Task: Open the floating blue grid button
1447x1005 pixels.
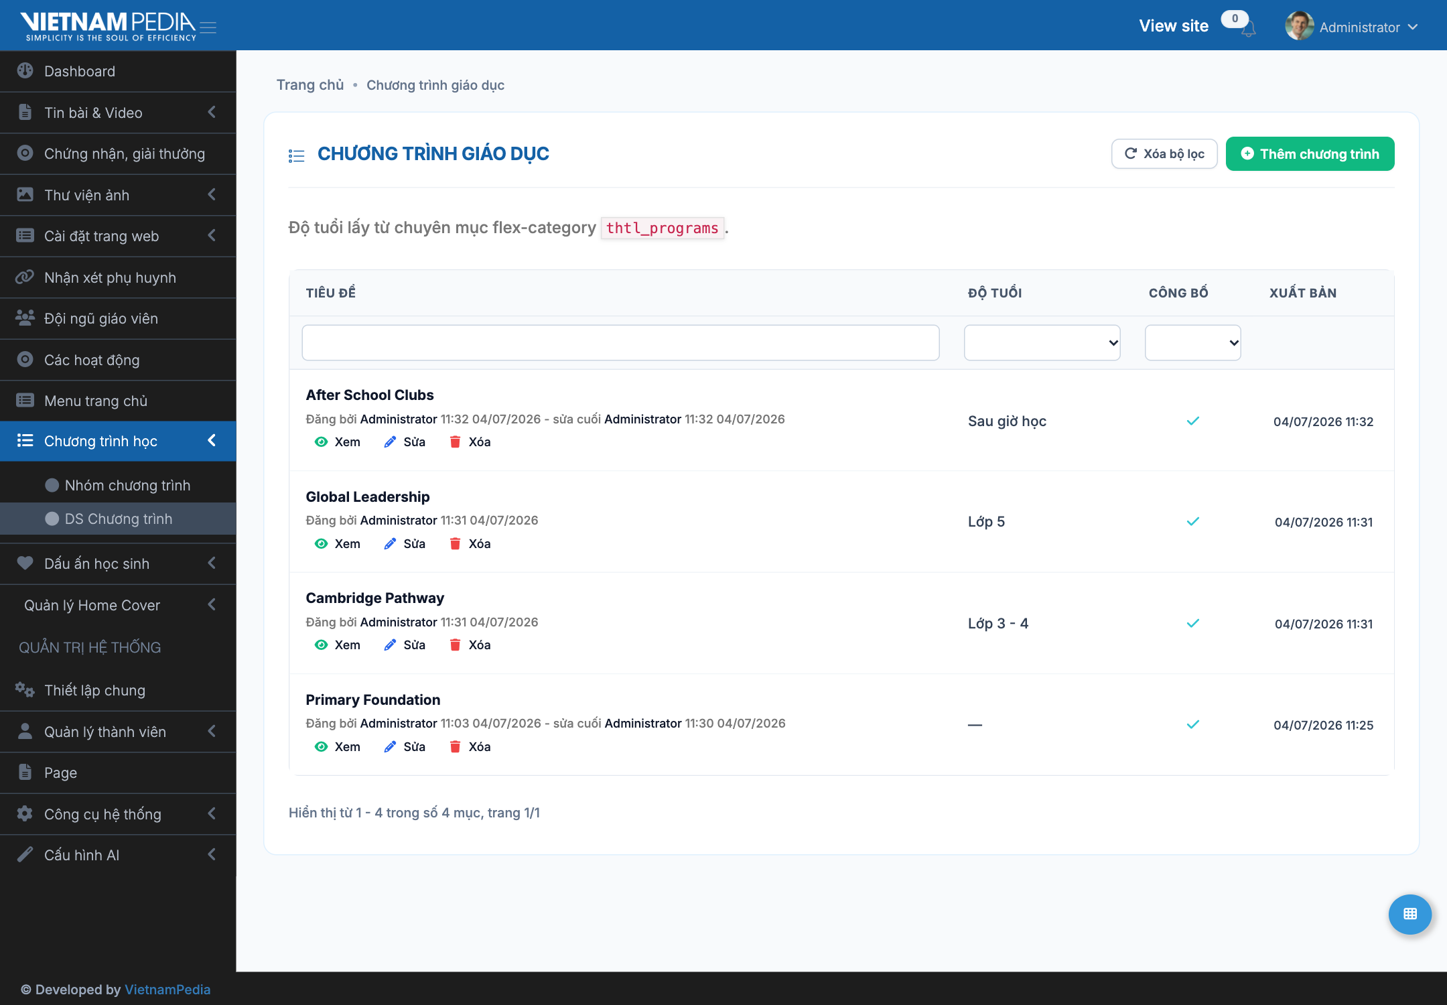Action: pos(1409,914)
